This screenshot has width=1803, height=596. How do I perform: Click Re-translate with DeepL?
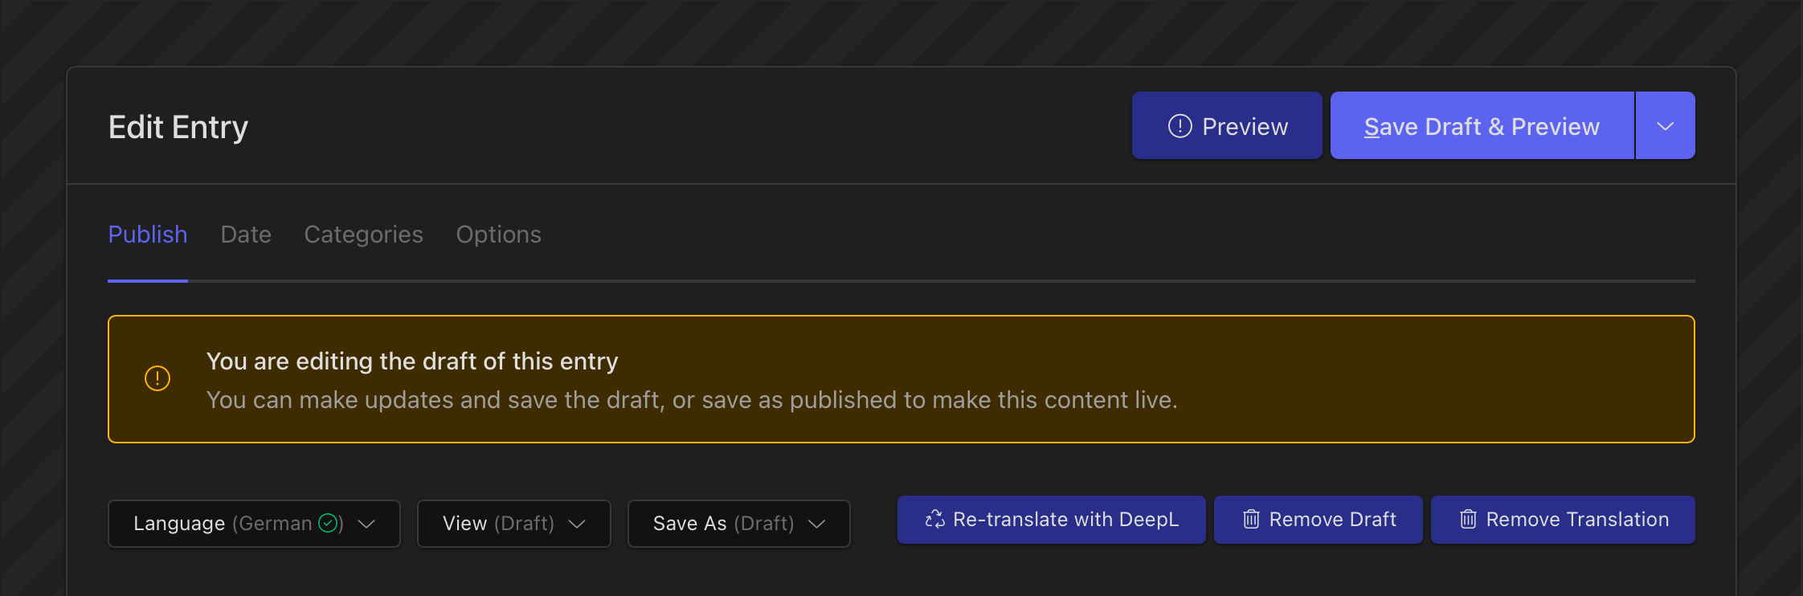pyautogui.click(x=1052, y=520)
